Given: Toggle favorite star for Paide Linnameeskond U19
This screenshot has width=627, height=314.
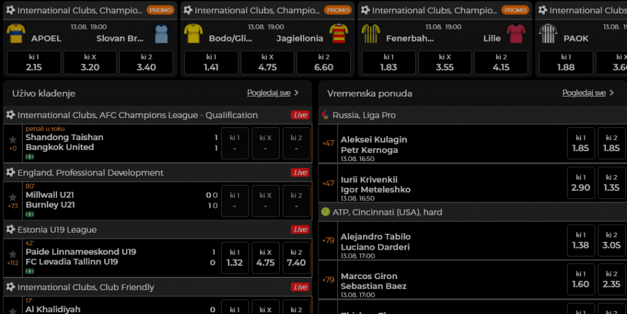Looking at the screenshot, I should point(13,254).
